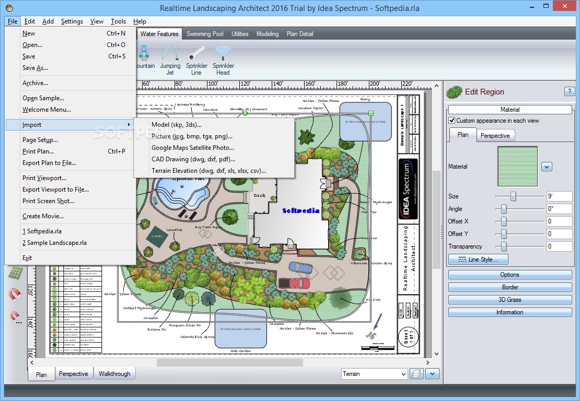The width and height of the screenshot is (580, 401).
Task: Click the red pickup truck in plan
Action: [294, 283]
